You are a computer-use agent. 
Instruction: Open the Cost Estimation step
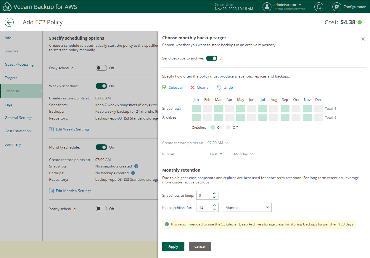click(18, 131)
